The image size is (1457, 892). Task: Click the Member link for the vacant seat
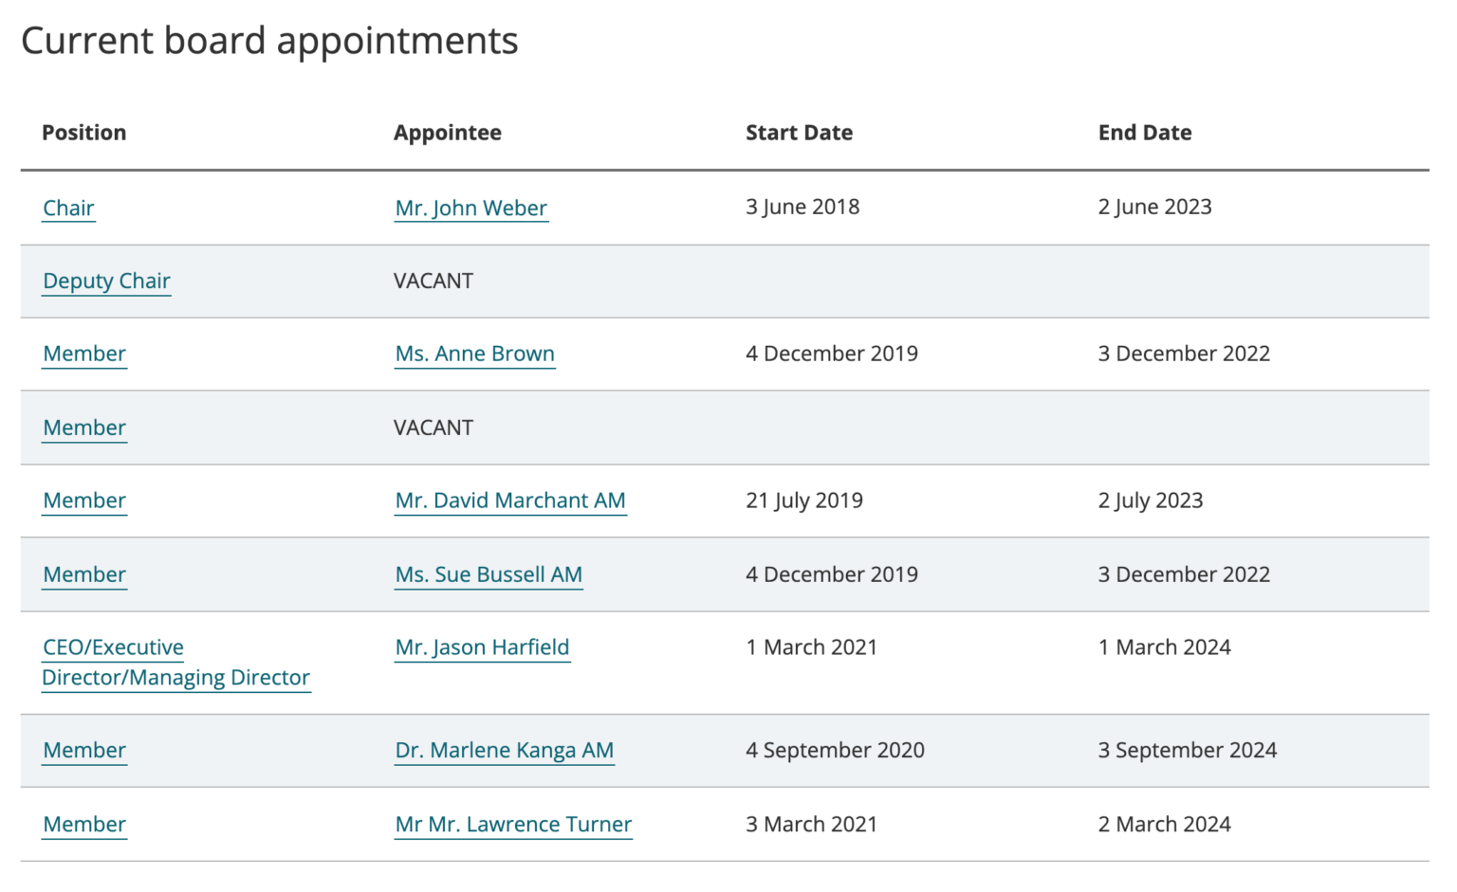(83, 428)
